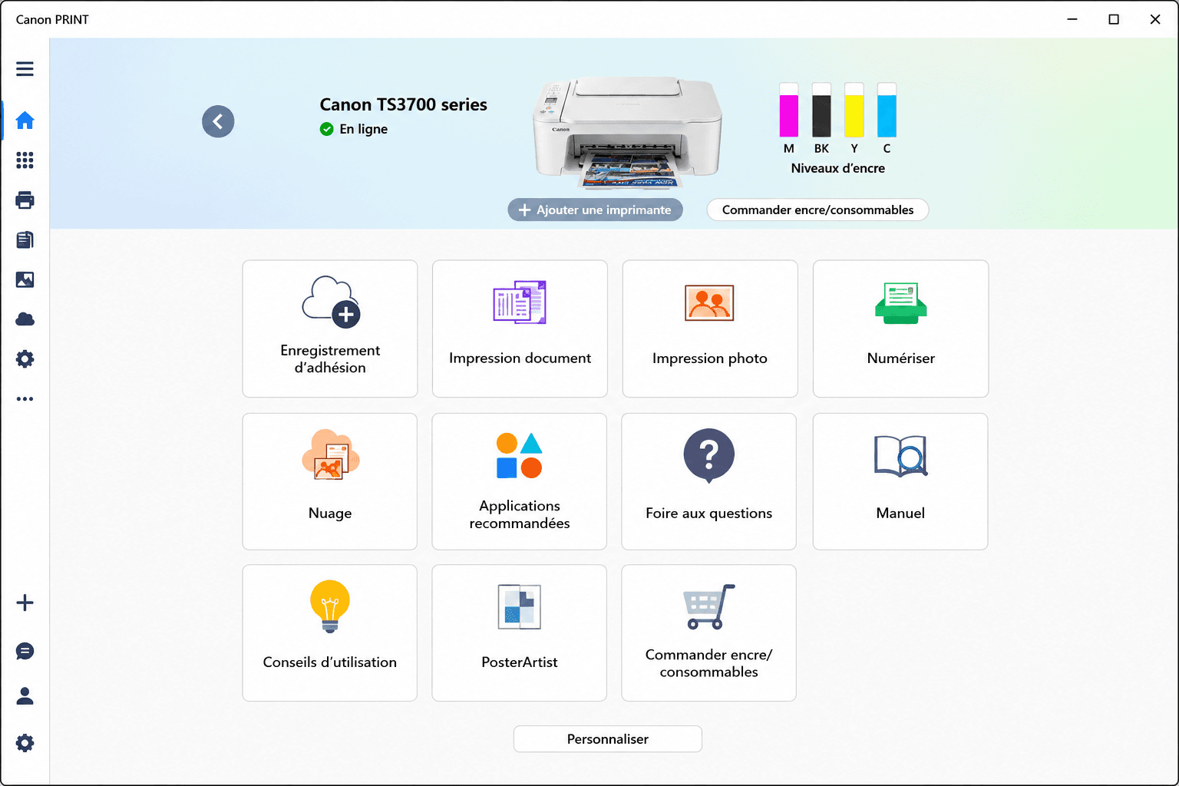Open the user account sidebar icon
The height and width of the screenshot is (786, 1179).
coord(25,696)
